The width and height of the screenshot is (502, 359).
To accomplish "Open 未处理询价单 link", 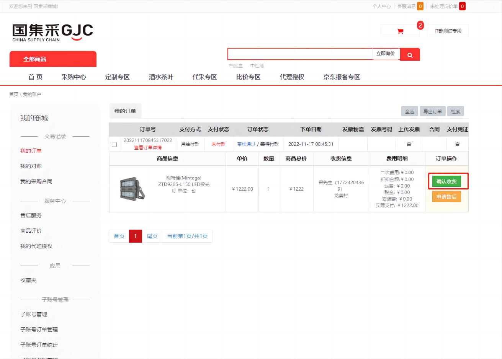I will point(448,6).
